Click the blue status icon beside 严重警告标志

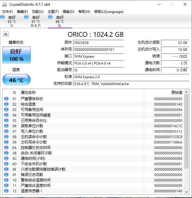coord(6,99)
